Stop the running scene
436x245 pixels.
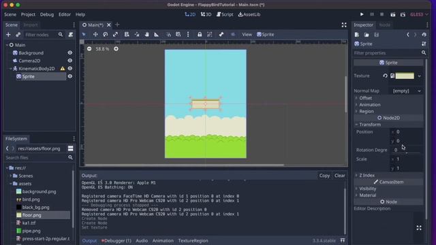pyautogui.click(x=381, y=14)
